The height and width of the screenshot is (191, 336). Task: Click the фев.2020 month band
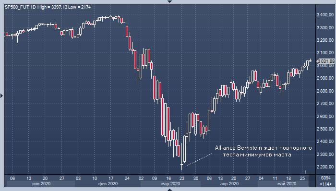[x=108, y=184]
